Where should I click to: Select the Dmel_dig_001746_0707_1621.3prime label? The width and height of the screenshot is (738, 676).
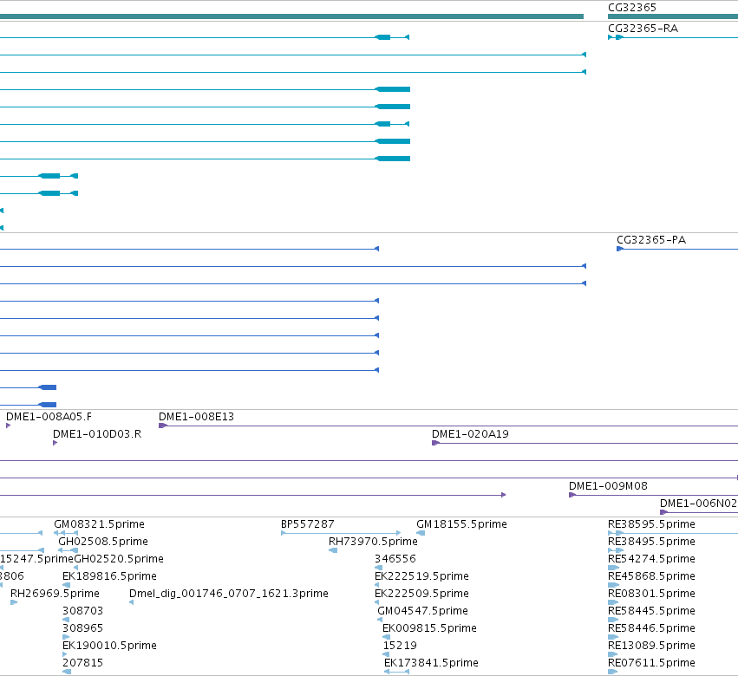[x=229, y=594]
